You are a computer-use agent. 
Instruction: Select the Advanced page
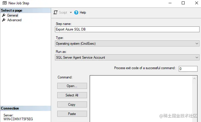[x=14, y=20]
